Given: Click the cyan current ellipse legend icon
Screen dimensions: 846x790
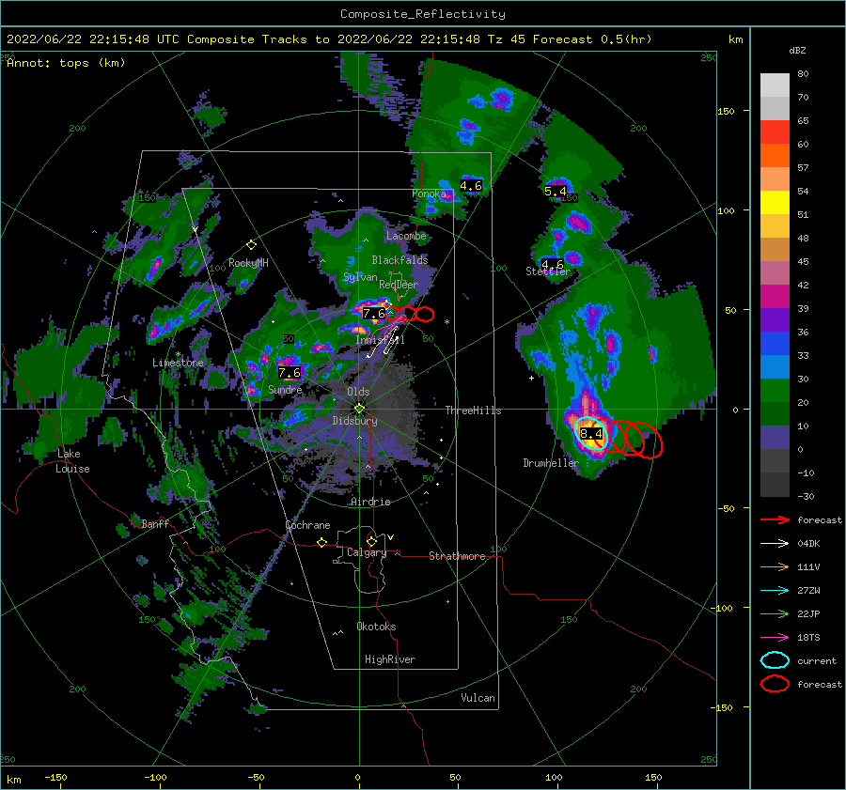Looking at the screenshot, I should click(775, 660).
